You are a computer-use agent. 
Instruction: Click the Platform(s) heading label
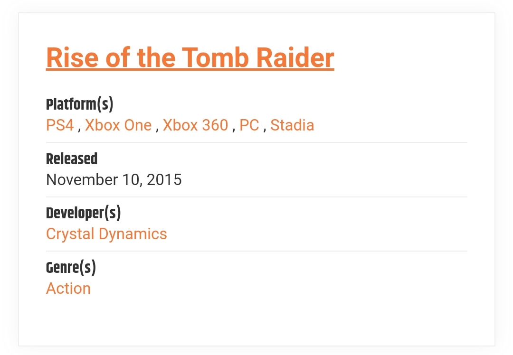tap(79, 104)
